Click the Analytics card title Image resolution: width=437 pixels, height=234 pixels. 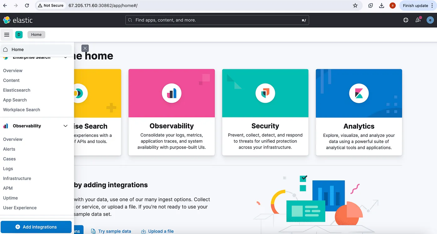tap(359, 126)
